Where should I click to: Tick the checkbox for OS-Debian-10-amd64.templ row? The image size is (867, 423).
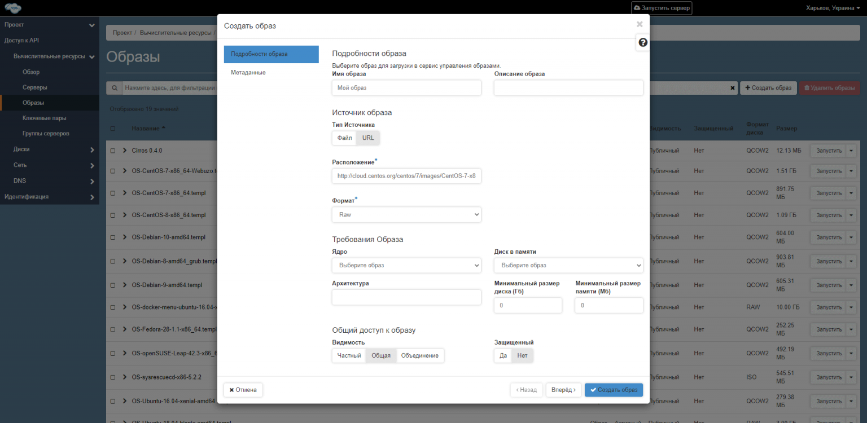coord(112,237)
